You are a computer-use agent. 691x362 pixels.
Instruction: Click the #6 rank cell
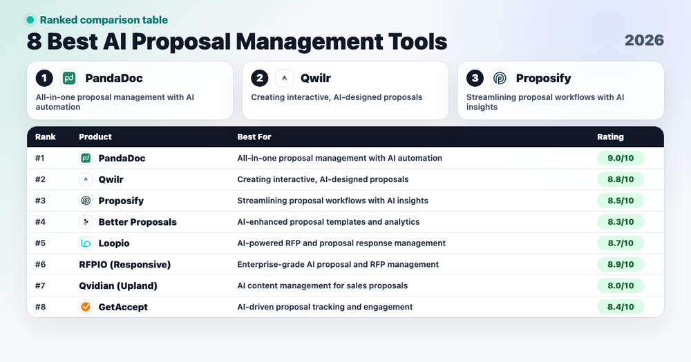click(40, 264)
